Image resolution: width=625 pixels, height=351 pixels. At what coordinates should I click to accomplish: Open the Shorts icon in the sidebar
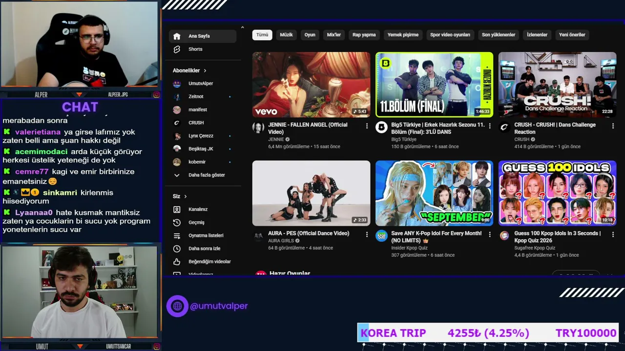point(177,49)
